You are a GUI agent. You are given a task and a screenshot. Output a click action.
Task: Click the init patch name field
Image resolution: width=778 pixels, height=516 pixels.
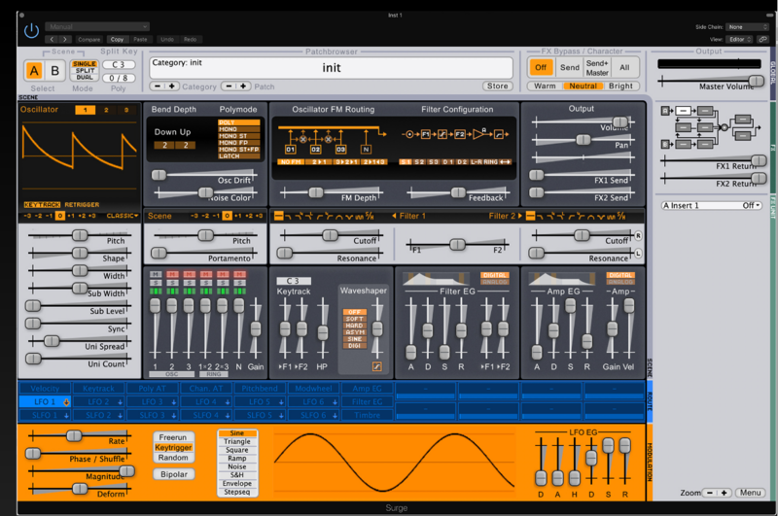pyautogui.click(x=331, y=68)
